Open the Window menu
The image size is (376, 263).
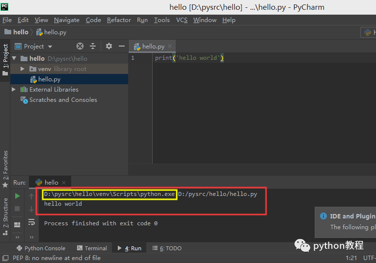[x=205, y=20]
